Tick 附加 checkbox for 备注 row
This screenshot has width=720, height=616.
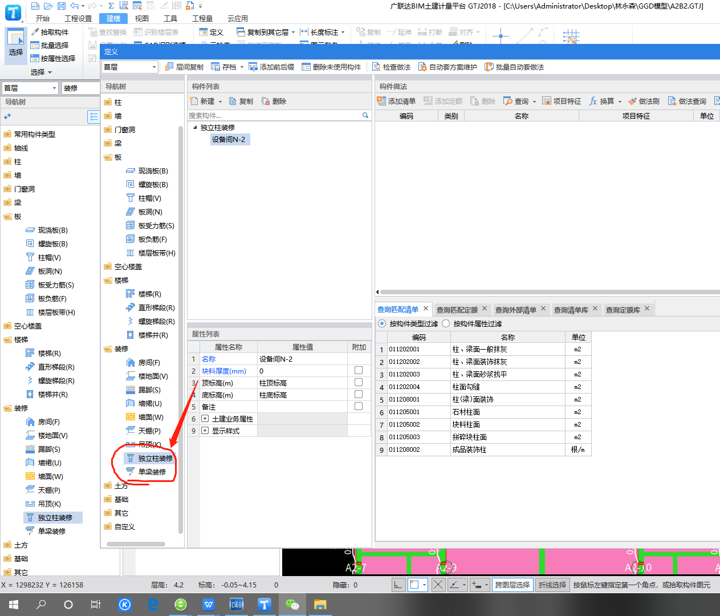click(x=359, y=407)
